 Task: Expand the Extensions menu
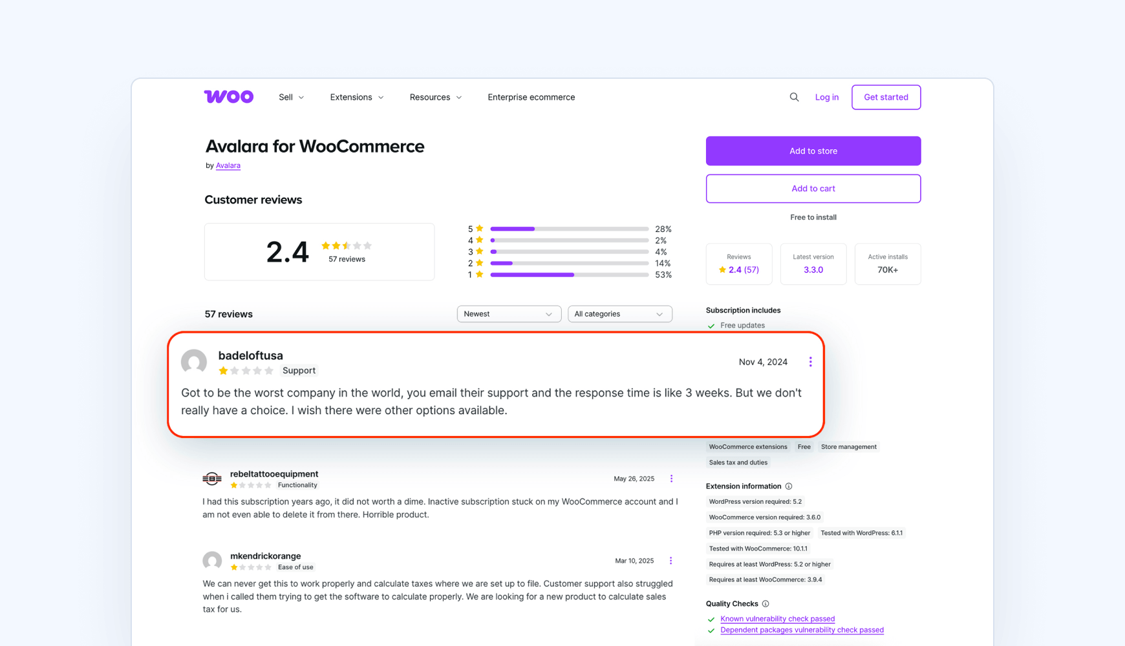356,97
